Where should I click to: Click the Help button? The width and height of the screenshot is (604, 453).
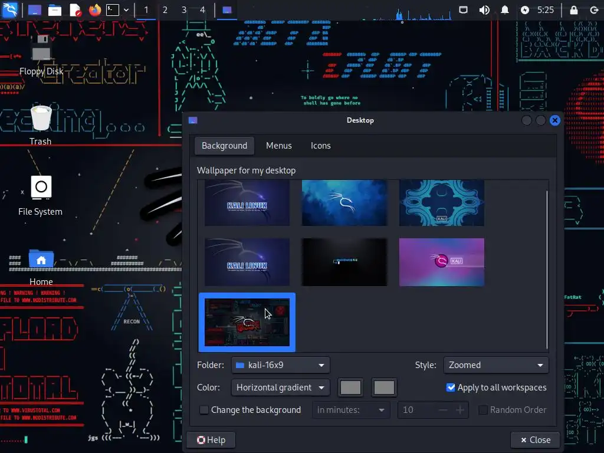(211, 440)
